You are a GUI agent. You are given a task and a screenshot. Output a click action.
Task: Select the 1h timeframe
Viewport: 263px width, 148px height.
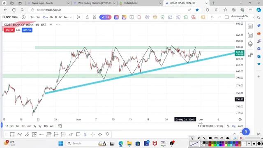51,17
